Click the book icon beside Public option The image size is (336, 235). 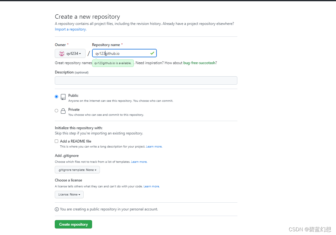click(x=63, y=97)
